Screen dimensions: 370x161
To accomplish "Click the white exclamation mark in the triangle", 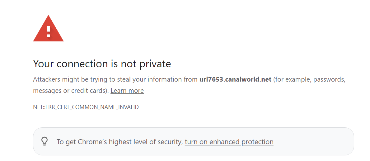I will tap(48, 32).
